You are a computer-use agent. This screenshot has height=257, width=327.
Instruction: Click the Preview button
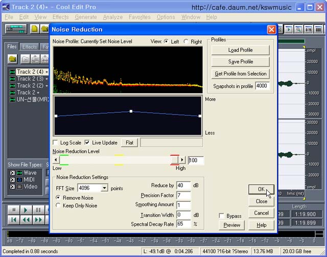[231, 225]
